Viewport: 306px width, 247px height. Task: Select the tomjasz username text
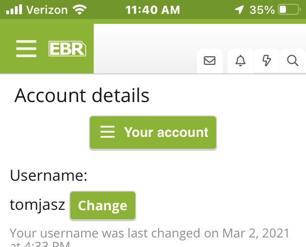37,206
